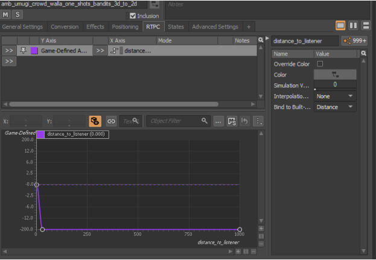The width and height of the screenshot is (376, 260).
Task: Open the Bind to Built-in Distance dropdown
Action: point(335,107)
